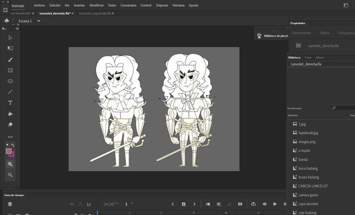355x215 pixels.
Task: Switch to the Color panel tab
Action: (x=308, y=57)
